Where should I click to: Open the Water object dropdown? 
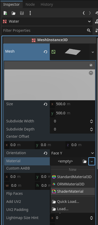(89, 22)
